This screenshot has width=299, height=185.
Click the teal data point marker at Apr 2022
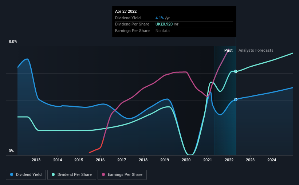tap(236, 71)
